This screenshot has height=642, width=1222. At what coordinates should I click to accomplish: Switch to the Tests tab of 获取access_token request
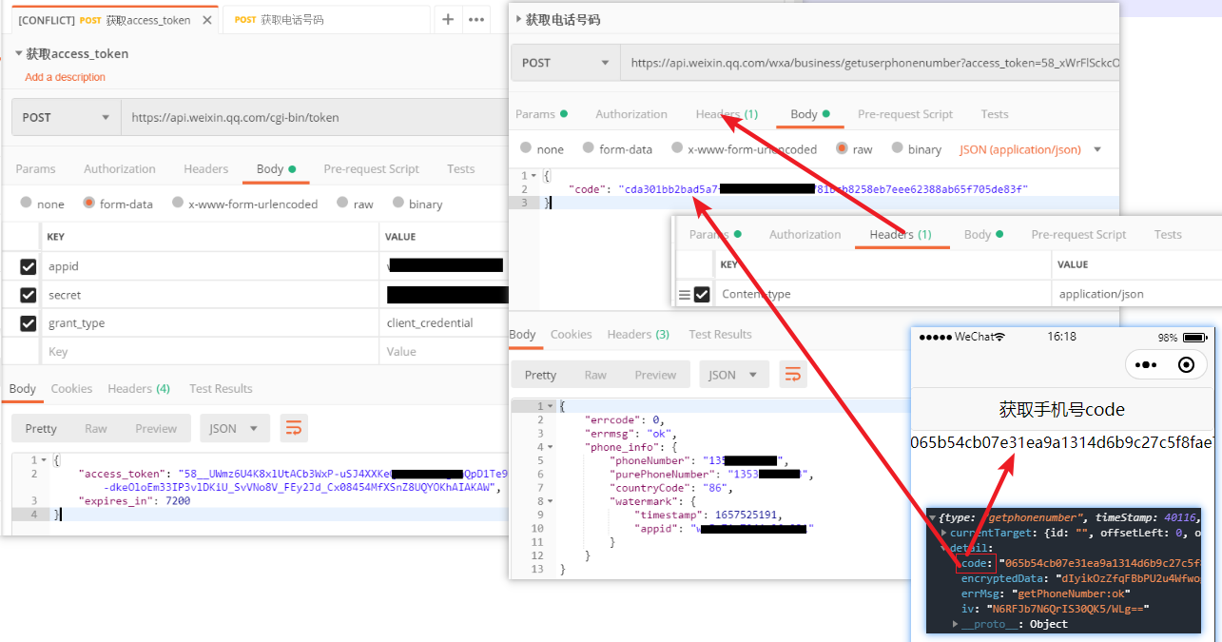coord(460,168)
